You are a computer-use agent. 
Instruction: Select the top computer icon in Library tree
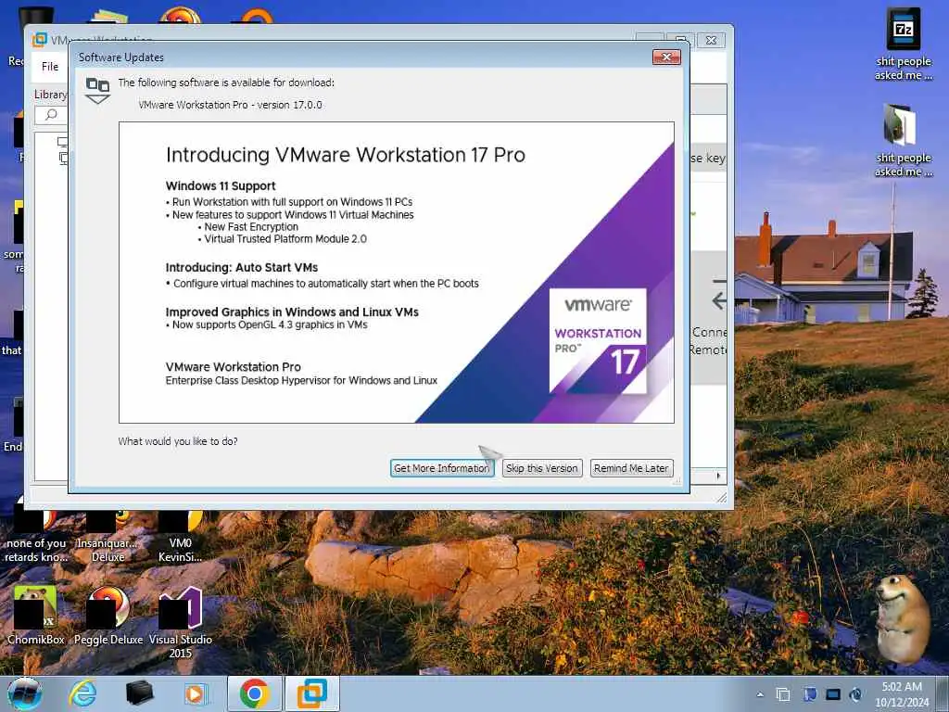62,142
